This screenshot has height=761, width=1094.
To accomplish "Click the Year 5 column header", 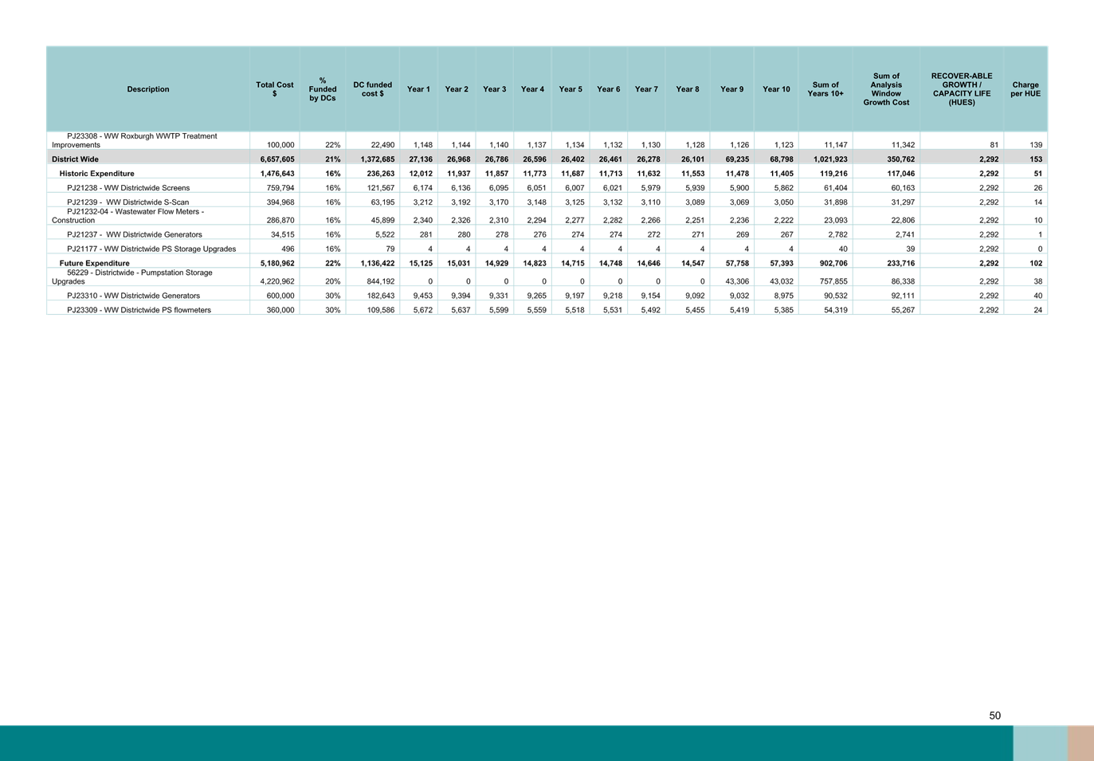I will pos(571,89).
